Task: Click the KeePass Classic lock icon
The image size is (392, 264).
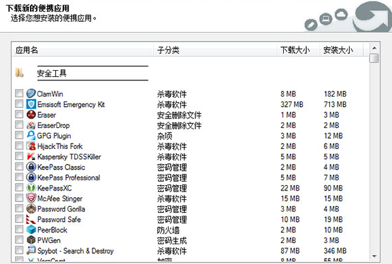Action: 31,167
